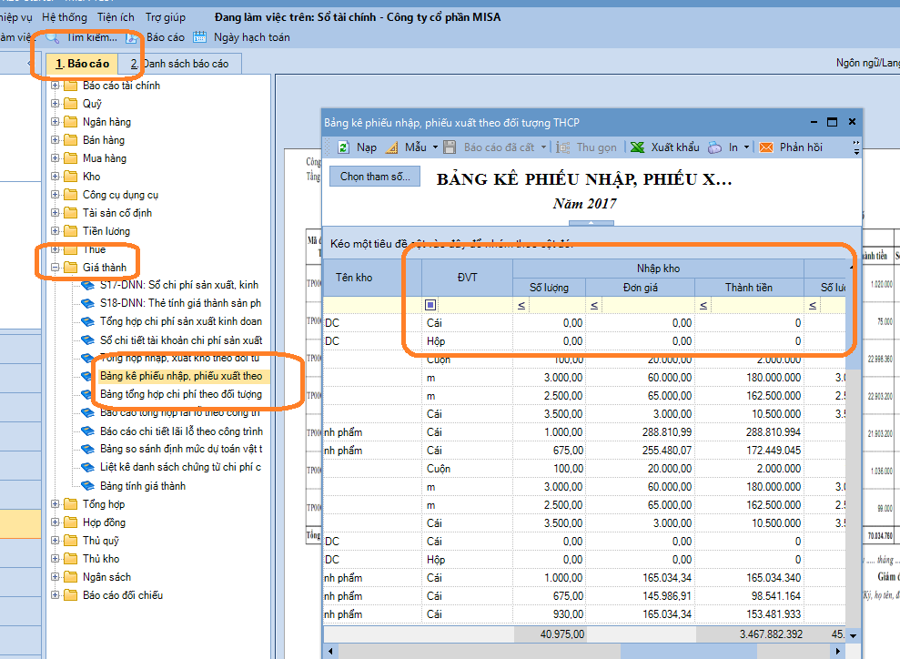Click the Bảng tính giá thành book icon
The image size is (900, 659).
[x=87, y=486]
